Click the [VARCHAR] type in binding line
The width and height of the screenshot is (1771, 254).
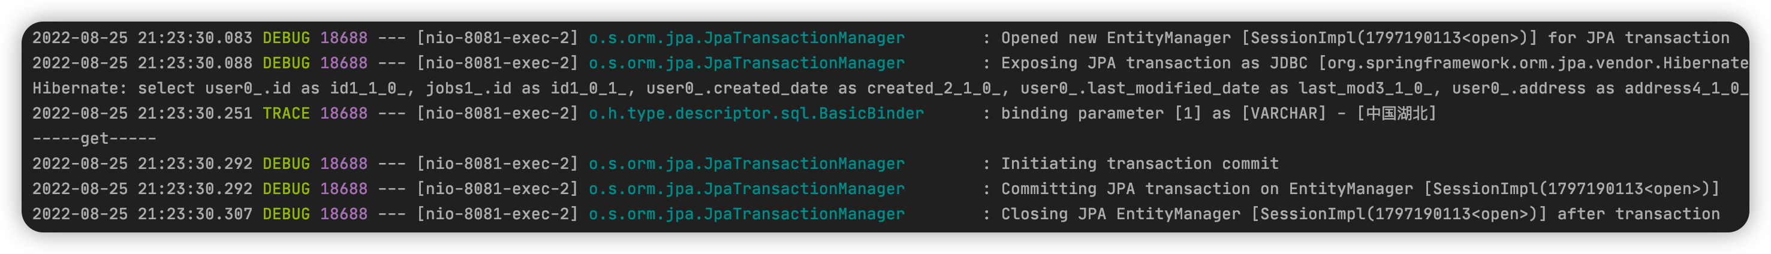1284,113
